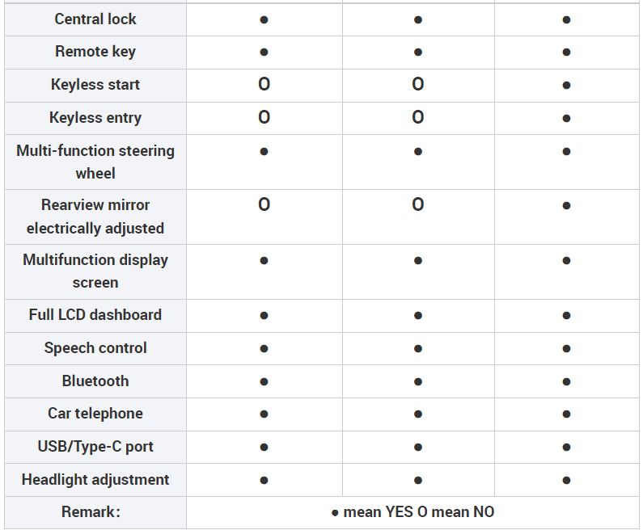
Task: Click Rearview mirror electrically adjusted label
Action: (x=95, y=217)
